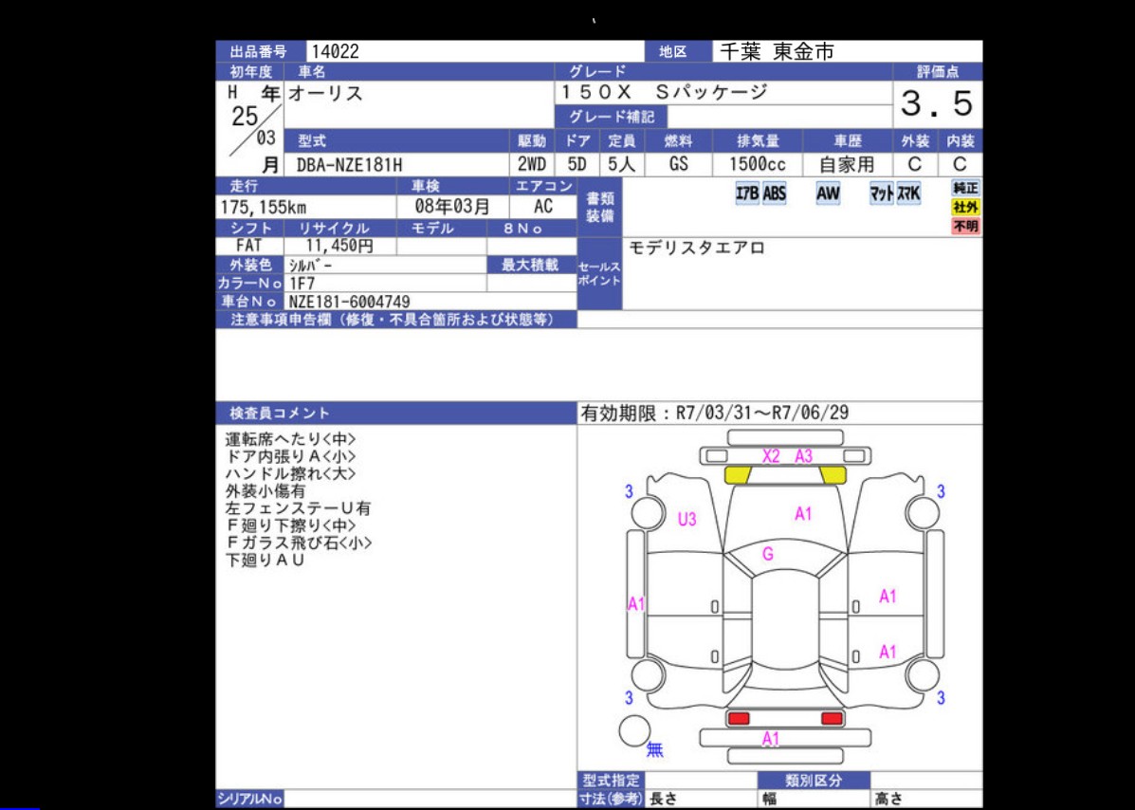1135x810 pixels.
Task: Click the マット floor mat badge
Action: [882, 193]
